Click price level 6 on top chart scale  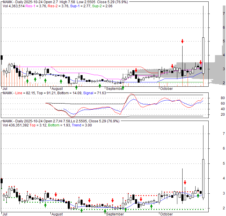224,27
